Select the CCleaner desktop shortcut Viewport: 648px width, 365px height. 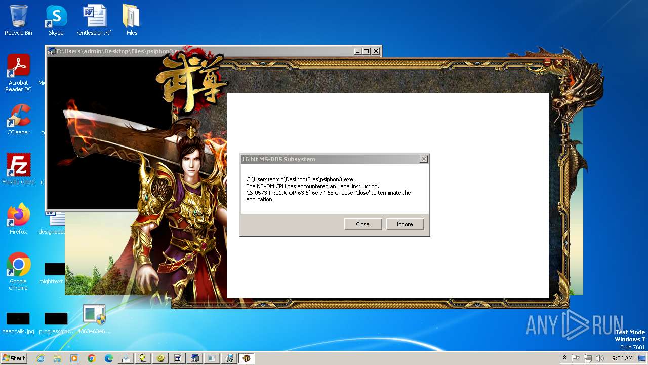click(x=18, y=120)
